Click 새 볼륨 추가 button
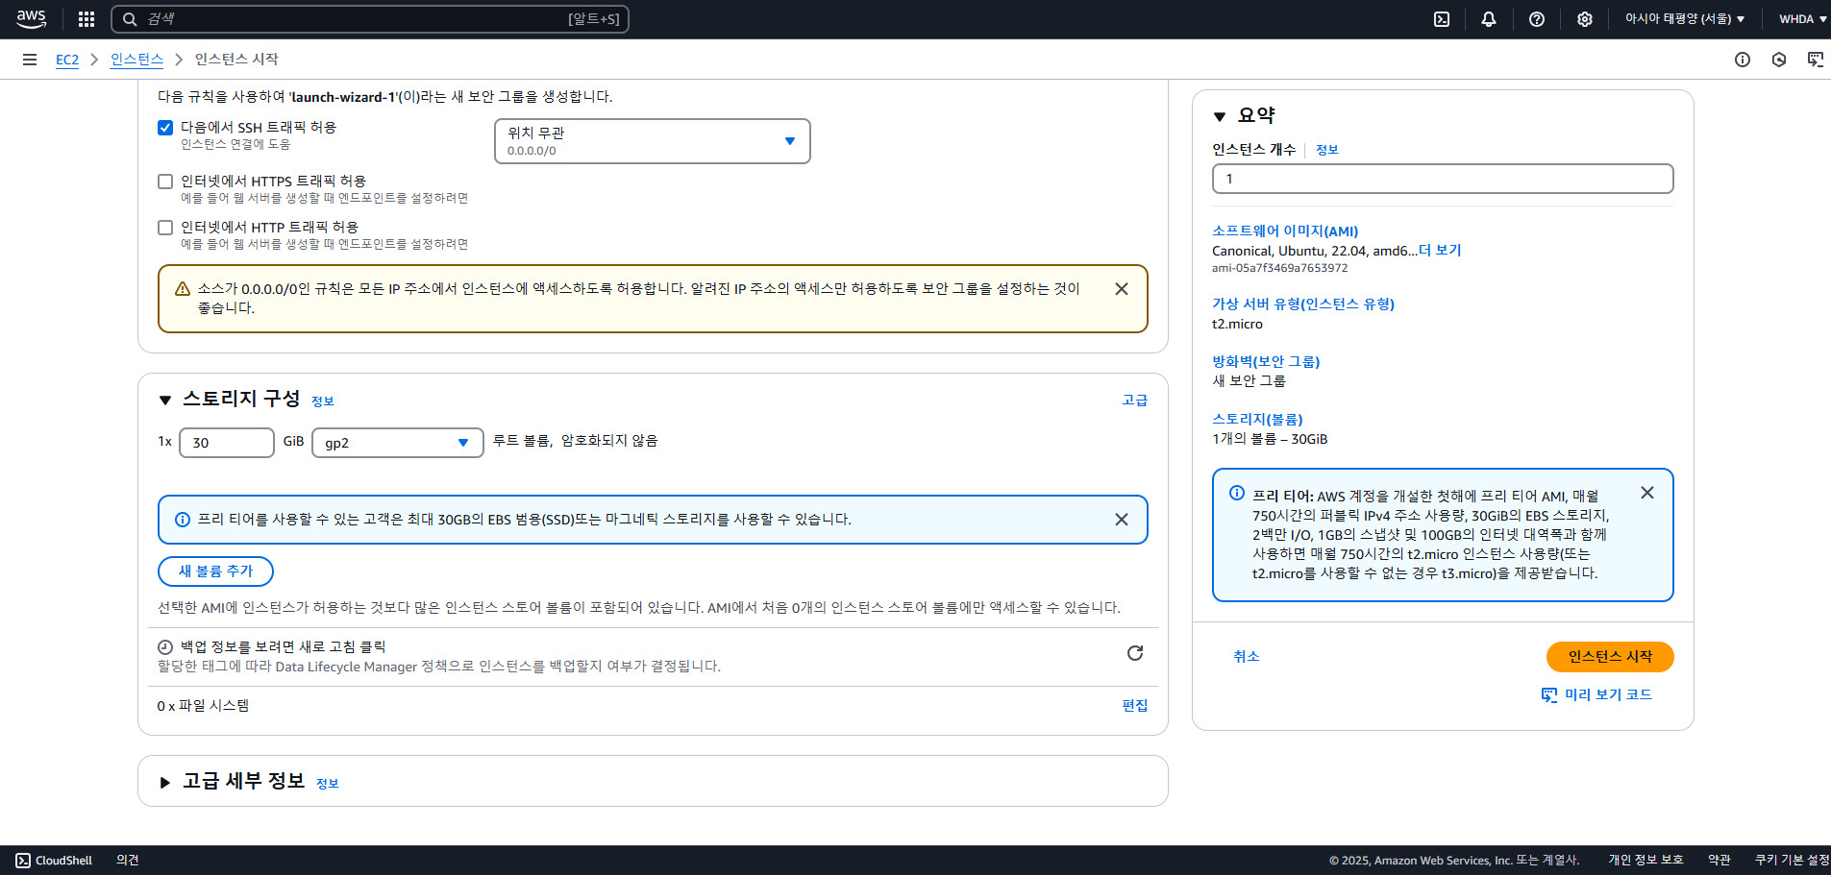 215,571
